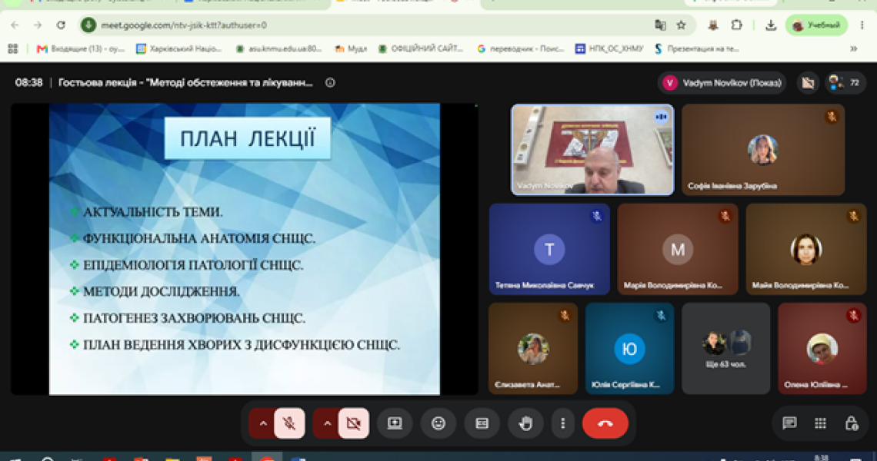Open the activities grid icon

821,423
